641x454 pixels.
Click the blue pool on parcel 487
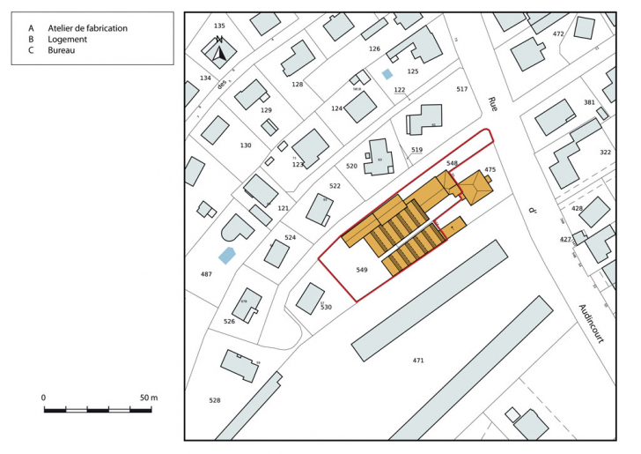click(x=227, y=256)
